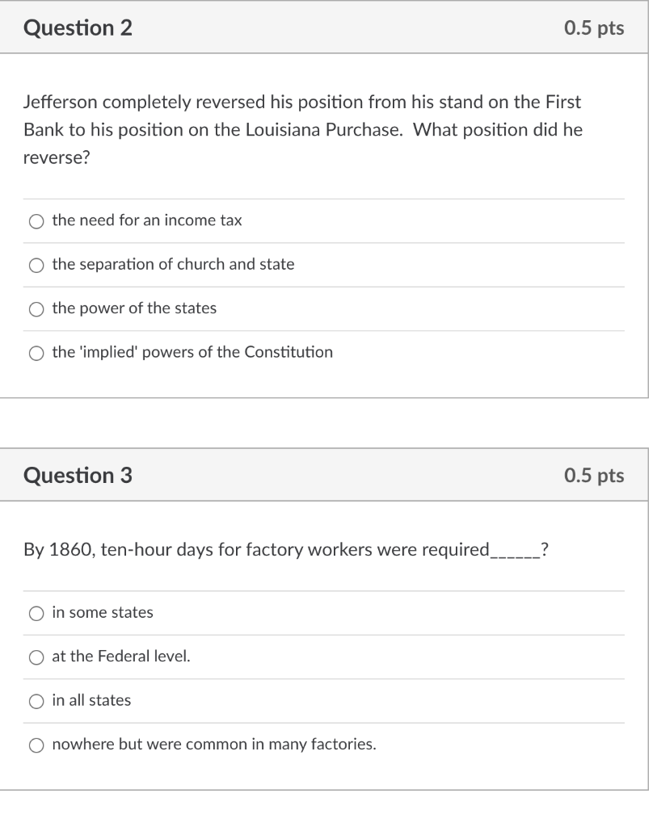Click the answer row for 'in some states'
This screenshot has width=657, height=827.
click(323, 612)
